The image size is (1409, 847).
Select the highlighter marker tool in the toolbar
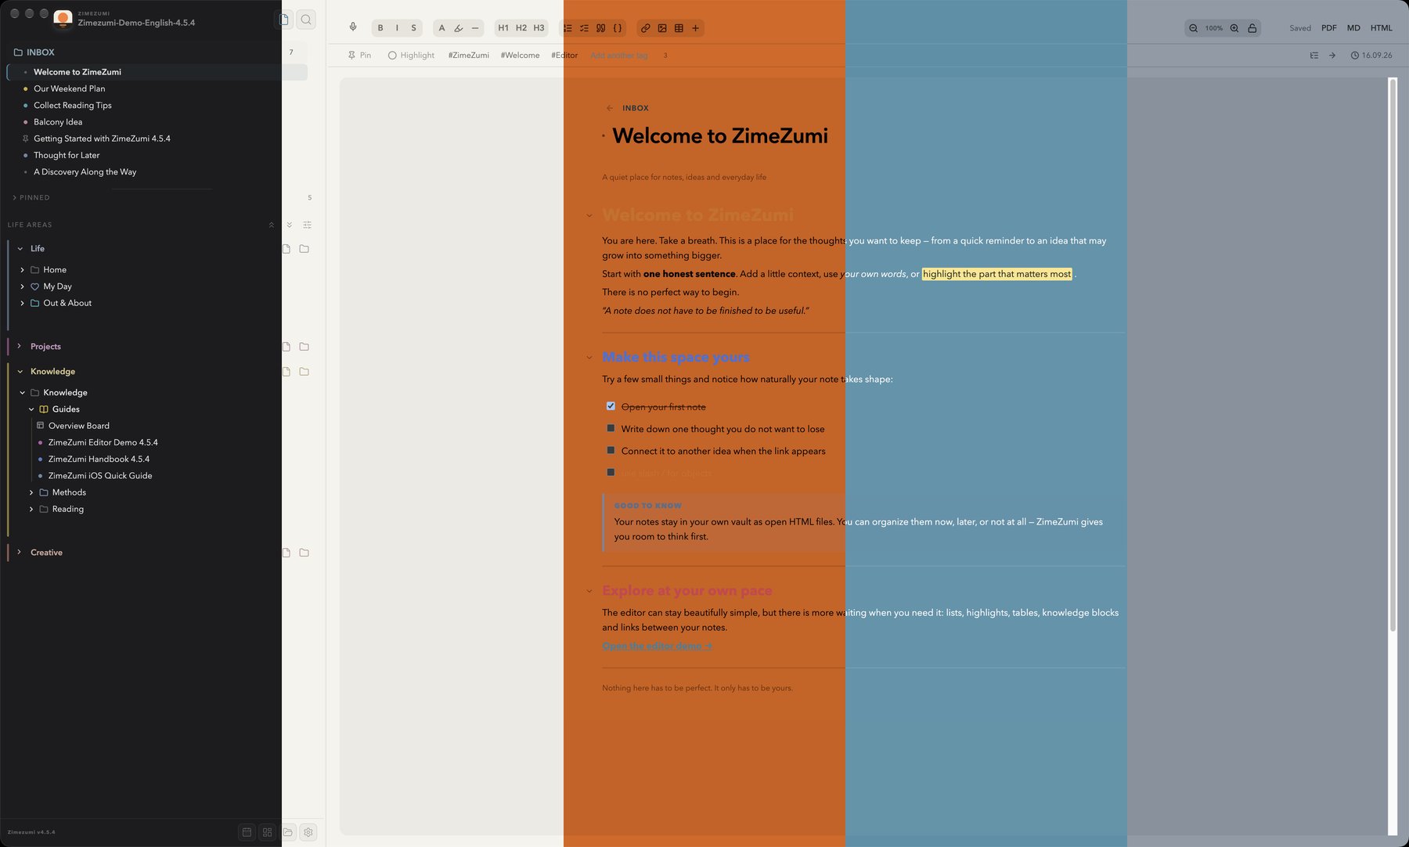[x=459, y=28]
